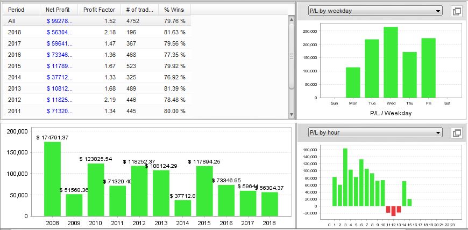The height and width of the screenshot is (230, 468).
Task: Click the 2012 bar in yearly chart
Action: point(139,191)
